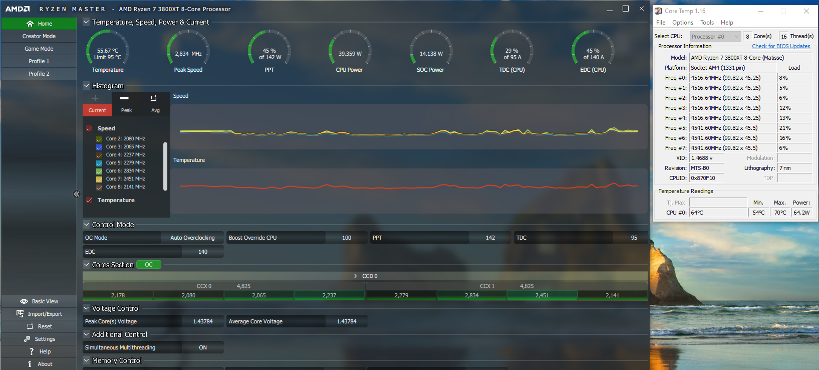The height and width of the screenshot is (370, 819).
Task: Toggle the Core 6: 2834 MHz checkbox
Action: click(x=99, y=171)
